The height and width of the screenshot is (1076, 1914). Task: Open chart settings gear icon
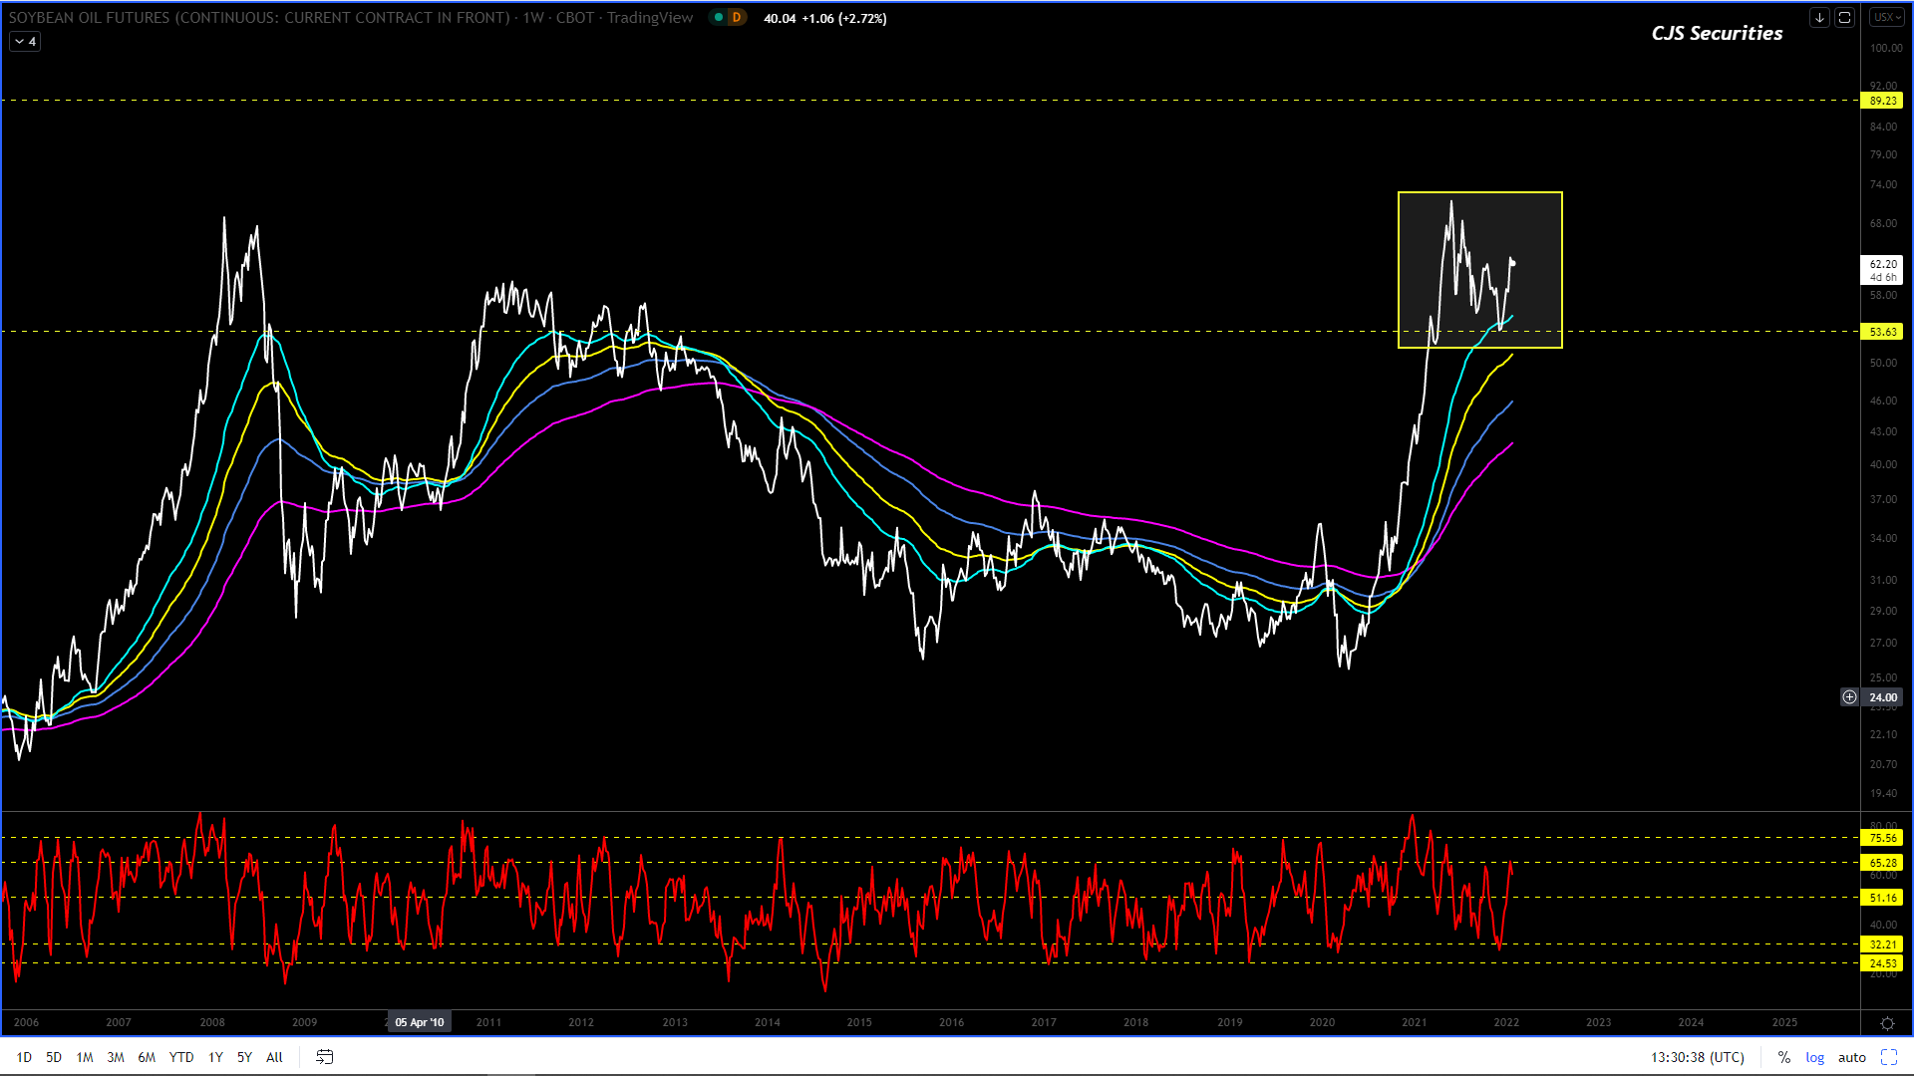click(x=1887, y=1023)
